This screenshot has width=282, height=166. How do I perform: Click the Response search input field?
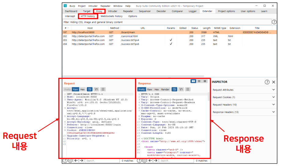[176, 161]
